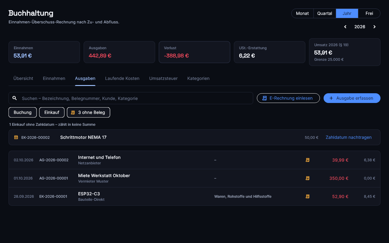Viewport: 389px width, 243px height.
Task: Open the Internet und Telefon expense row
Action: (x=194, y=160)
